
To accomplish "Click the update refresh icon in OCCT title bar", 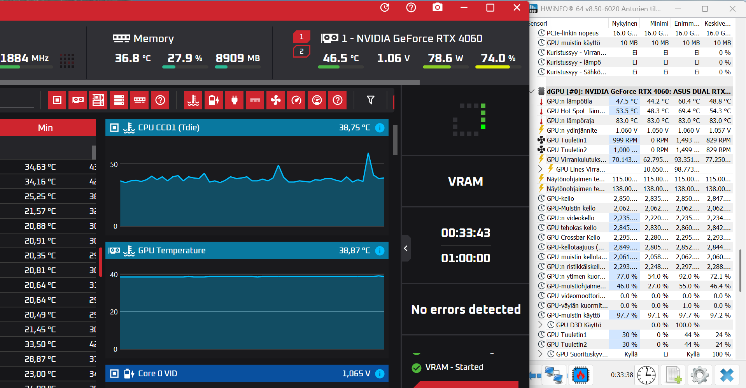I will pyautogui.click(x=385, y=7).
